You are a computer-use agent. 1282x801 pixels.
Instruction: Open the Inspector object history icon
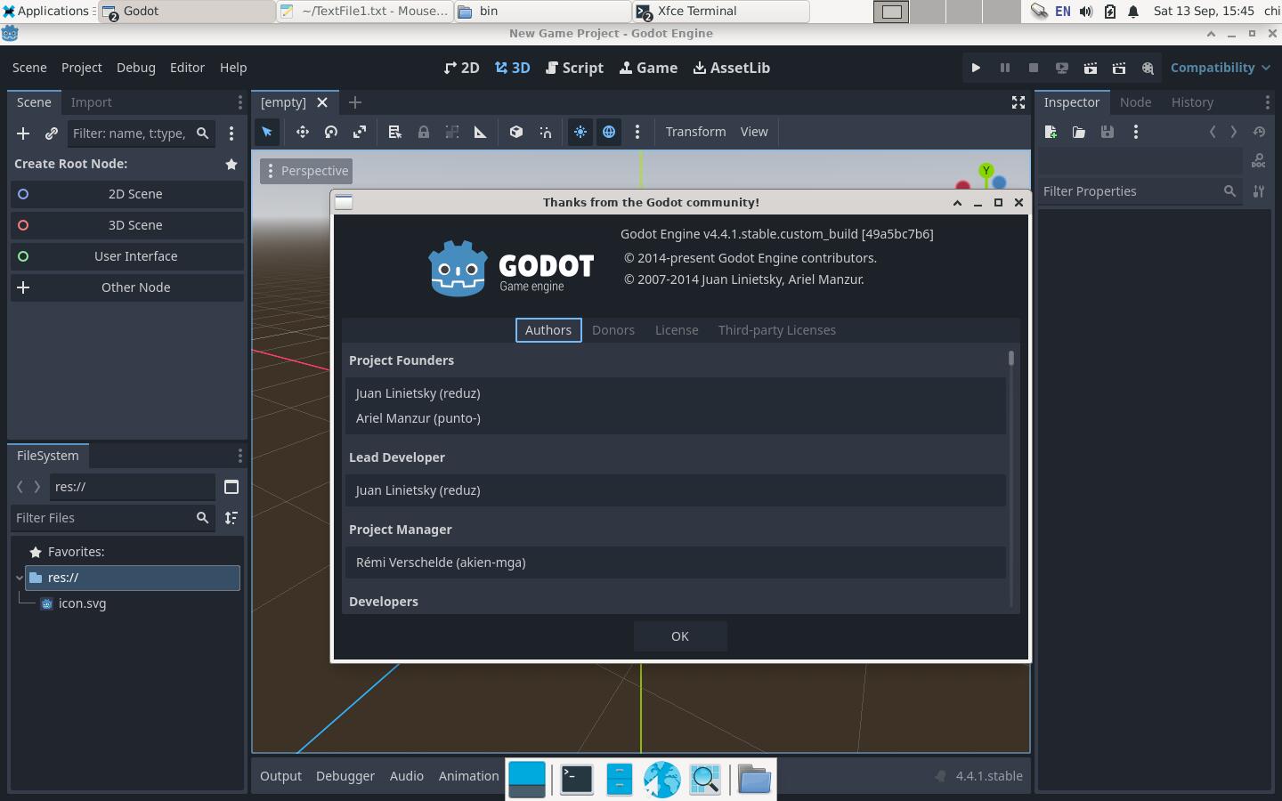click(x=1259, y=132)
